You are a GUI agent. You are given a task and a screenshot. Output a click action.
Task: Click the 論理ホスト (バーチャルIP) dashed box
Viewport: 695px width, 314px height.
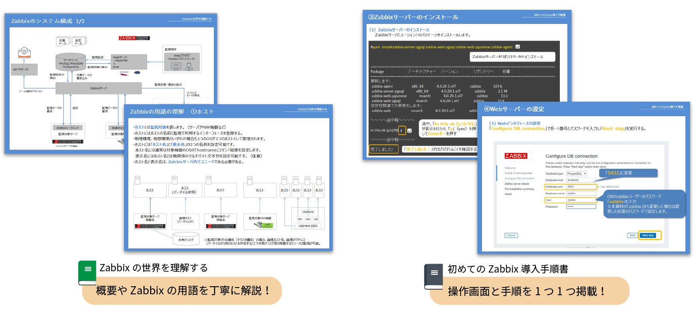pyautogui.click(x=186, y=220)
